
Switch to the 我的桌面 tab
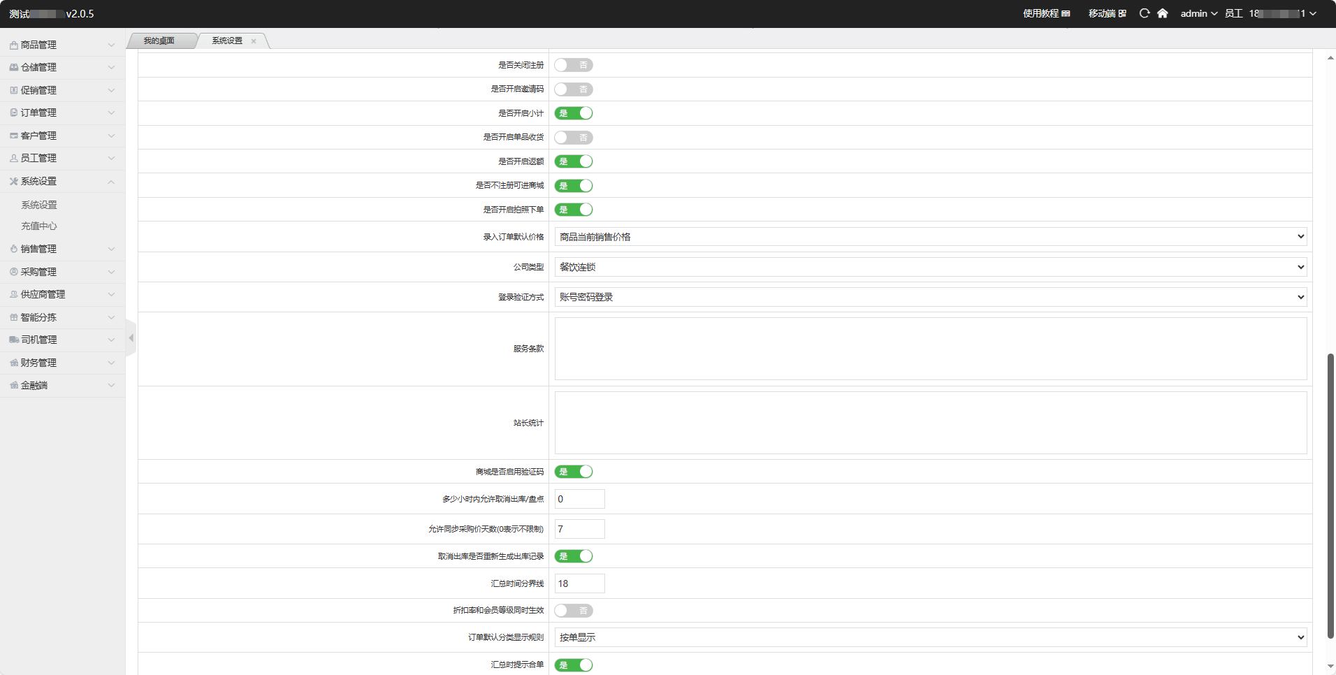tap(159, 41)
